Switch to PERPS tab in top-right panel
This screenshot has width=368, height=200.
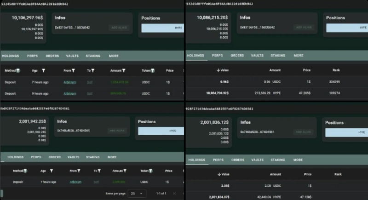pos(217,56)
